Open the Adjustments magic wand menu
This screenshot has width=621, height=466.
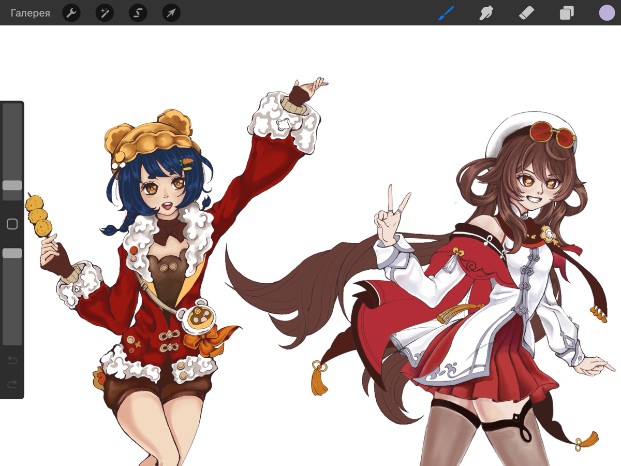[x=105, y=13]
